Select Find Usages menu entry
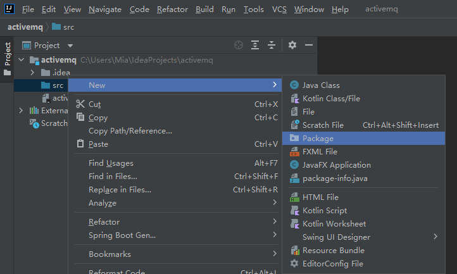The width and height of the screenshot is (457, 274). (175, 163)
